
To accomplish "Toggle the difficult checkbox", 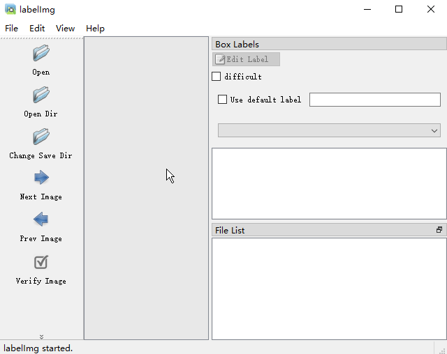I will tap(216, 77).
